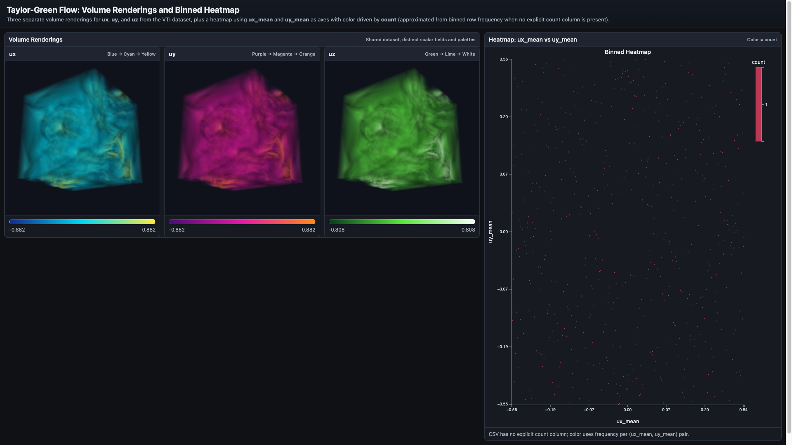
Task: Click the 'Binned Heatmap' chart title
Action: coord(627,52)
